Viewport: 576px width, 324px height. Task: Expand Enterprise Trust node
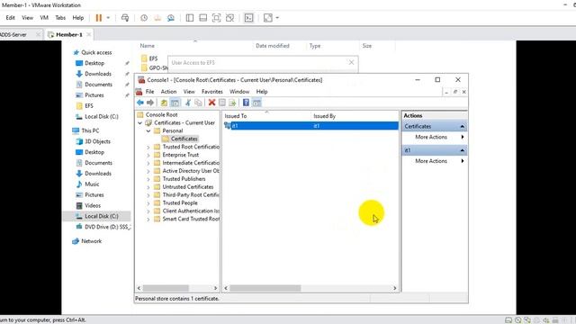148,155
